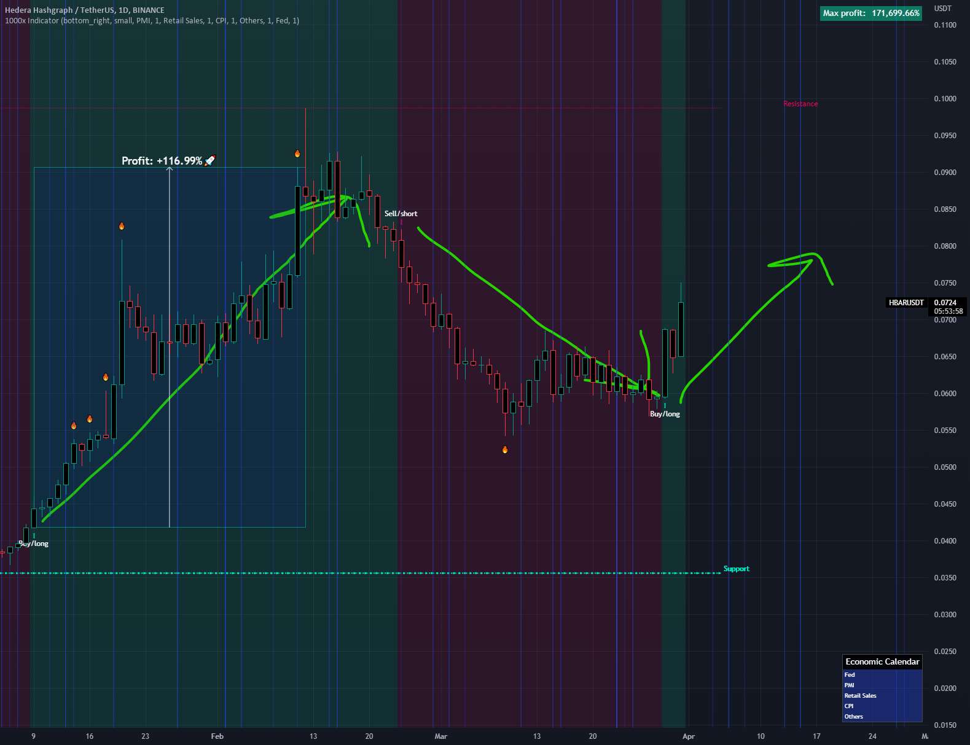Click the 'Fed' row in the Economic Calendar

click(882, 674)
